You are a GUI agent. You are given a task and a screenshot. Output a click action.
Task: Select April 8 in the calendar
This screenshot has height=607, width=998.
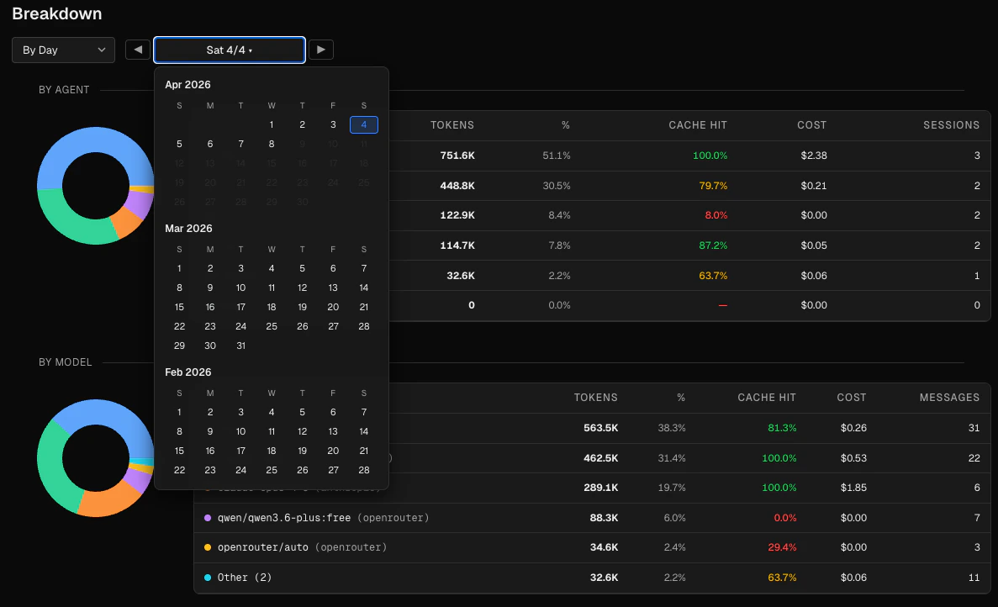click(x=271, y=144)
